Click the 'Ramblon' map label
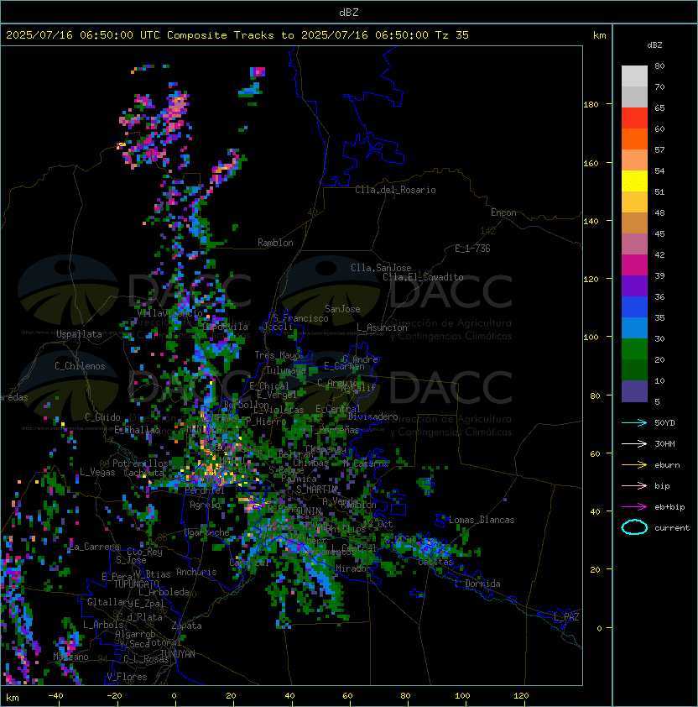This screenshot has width=698, height=707. tap(275, 243)
